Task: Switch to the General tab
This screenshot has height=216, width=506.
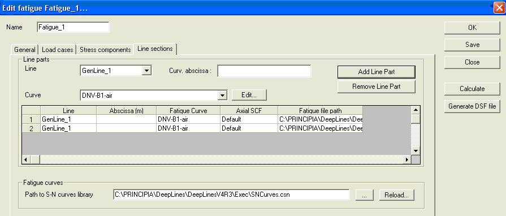Action: click(25, 50)
